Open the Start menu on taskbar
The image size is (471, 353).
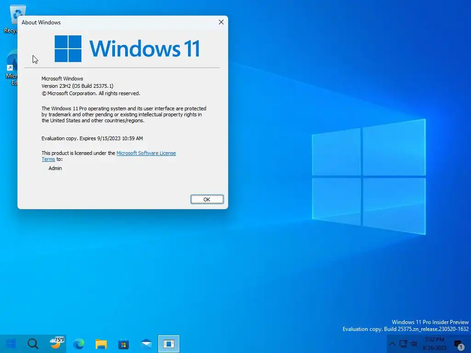coord(11,344)
